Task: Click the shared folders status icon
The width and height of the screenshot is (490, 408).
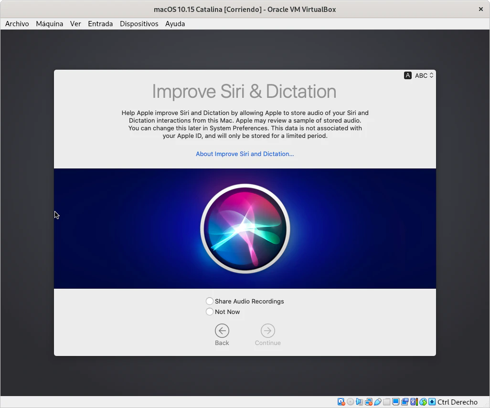Action: pyautogui.click(x=387, y=402)
